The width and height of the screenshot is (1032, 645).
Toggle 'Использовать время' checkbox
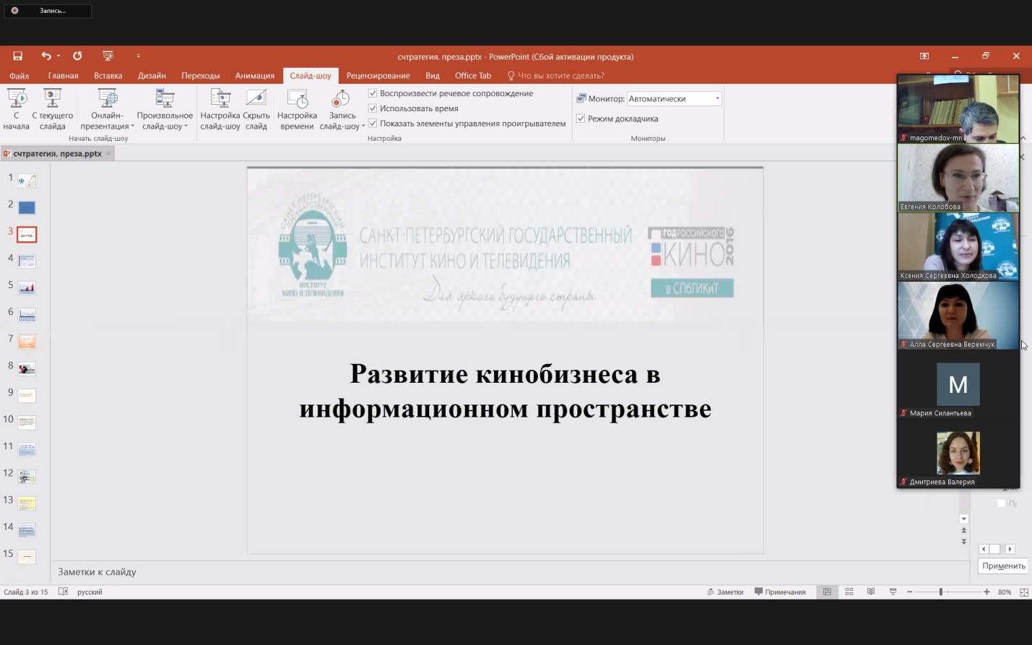pos(373,108)
